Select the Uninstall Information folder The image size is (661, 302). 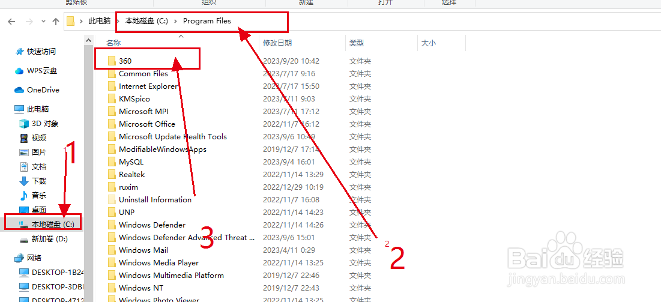tap(155, 199)
